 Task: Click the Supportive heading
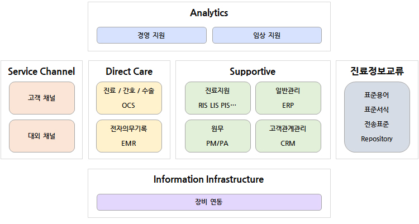point(253,72)
